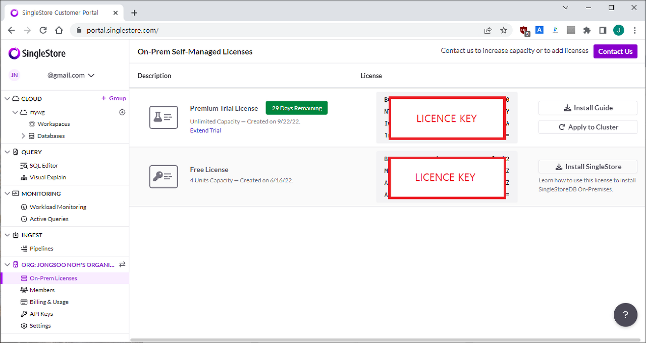Select On-Prem Licenses in the sidebar
Image resolution: width=646 pixels, height=343 pixels.
[64, 278]
